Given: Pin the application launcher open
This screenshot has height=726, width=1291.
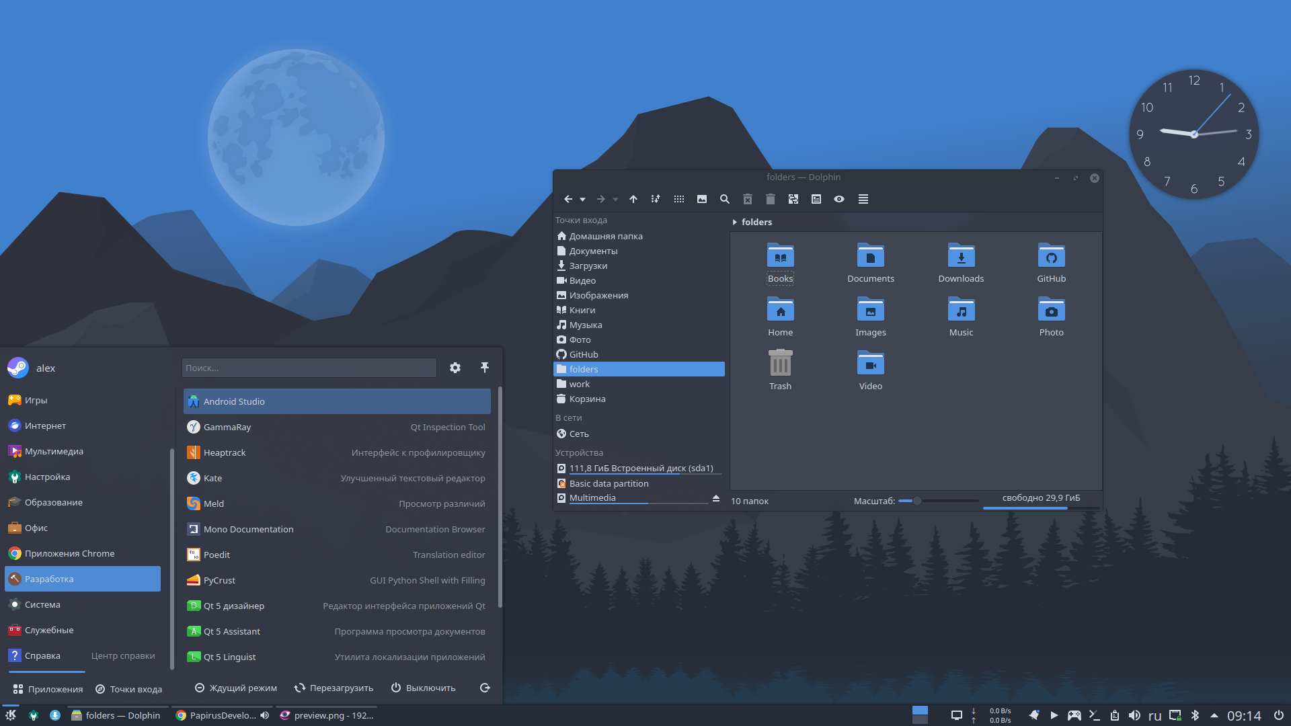Looking at the screenshot, I should (x=485, y=368).
